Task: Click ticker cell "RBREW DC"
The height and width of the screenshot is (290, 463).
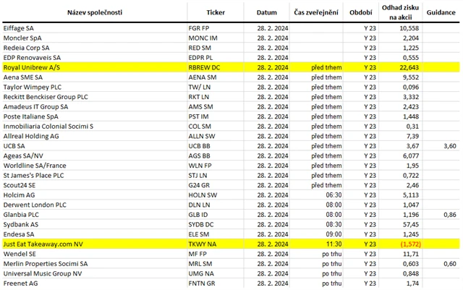Action: [x=205, y=66]
